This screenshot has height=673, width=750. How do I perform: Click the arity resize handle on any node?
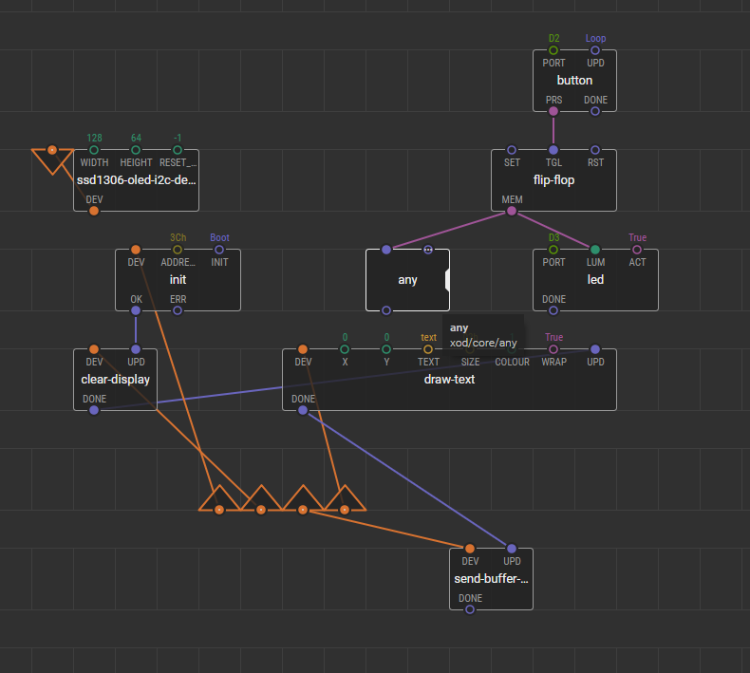pyautogui.click(x=447, y=280)
